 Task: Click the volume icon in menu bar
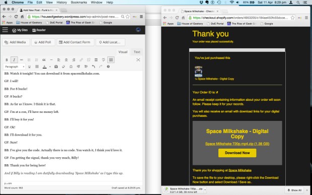coord(238,3)
